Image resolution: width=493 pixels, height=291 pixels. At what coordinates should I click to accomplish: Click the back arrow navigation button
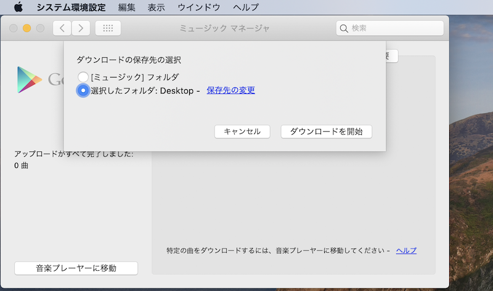(62, 28)
